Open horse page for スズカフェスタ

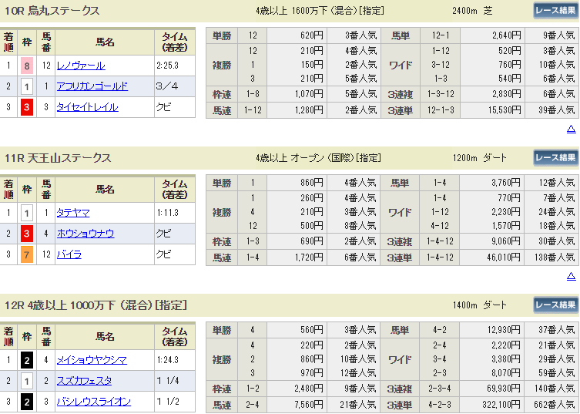84,381
